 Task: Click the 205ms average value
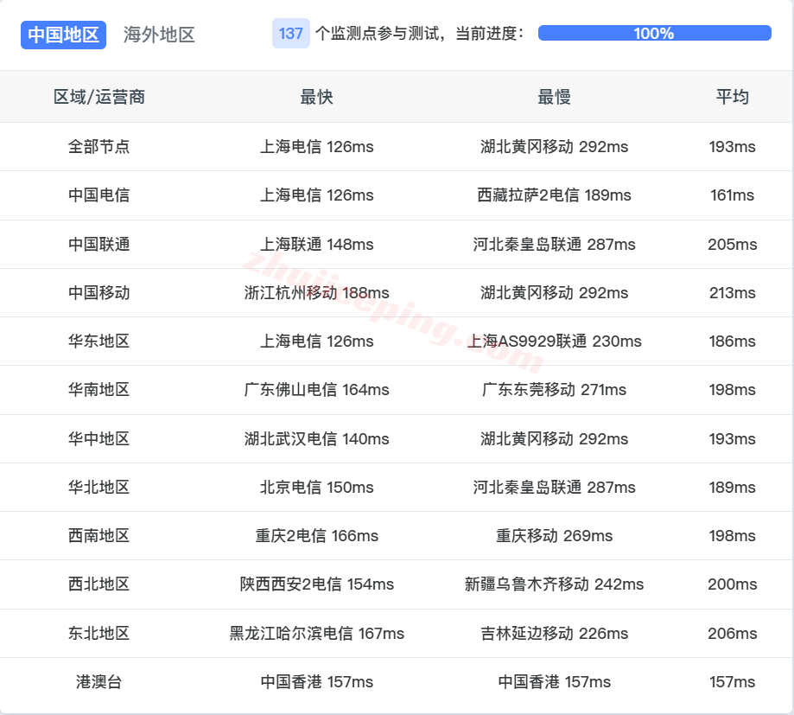click(732, 245)
